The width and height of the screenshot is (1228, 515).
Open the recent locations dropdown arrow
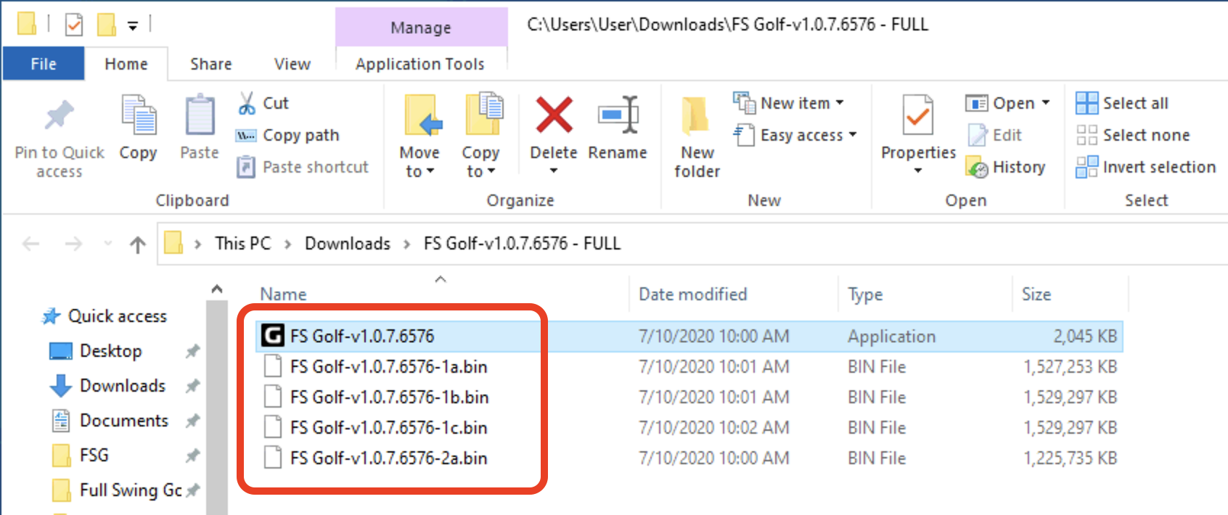[x=108, y=244]
